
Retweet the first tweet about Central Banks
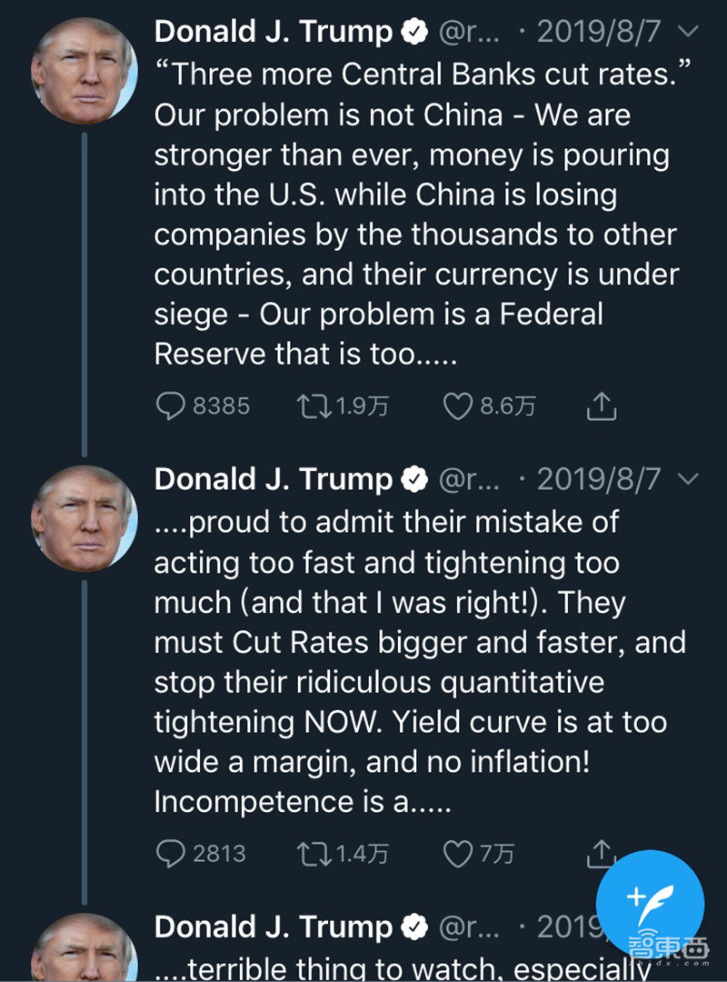[x=314, y=406]
